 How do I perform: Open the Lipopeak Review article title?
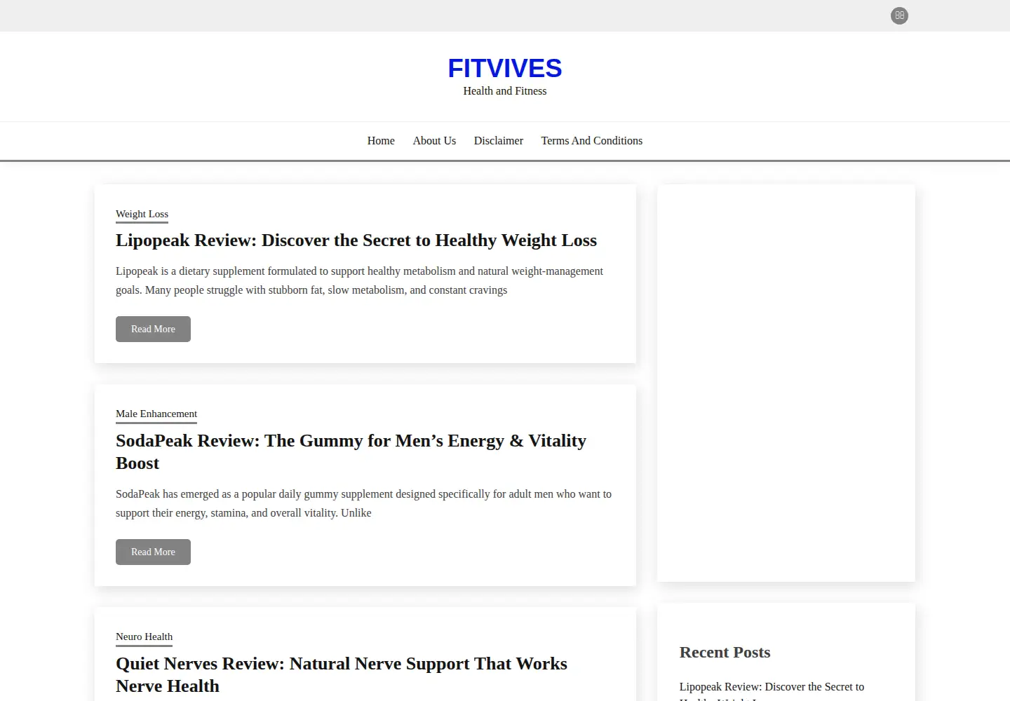coord(356,240)
